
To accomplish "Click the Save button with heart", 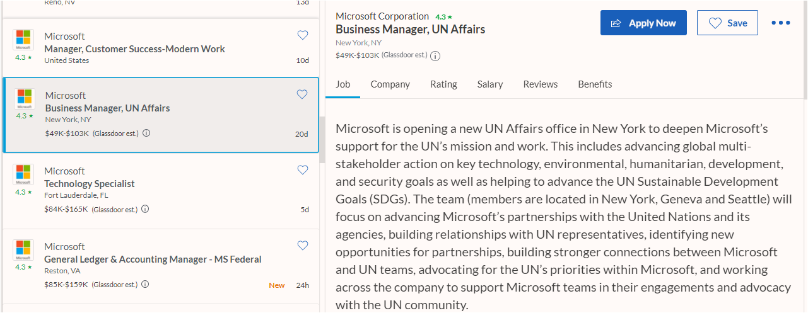I will (x=727, y=23).
